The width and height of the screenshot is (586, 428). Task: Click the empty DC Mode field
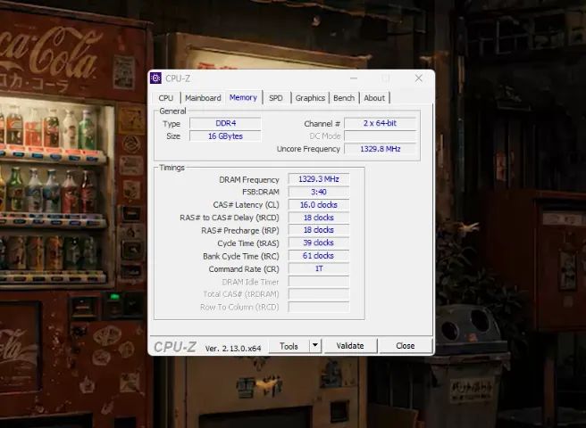(380, 136)
